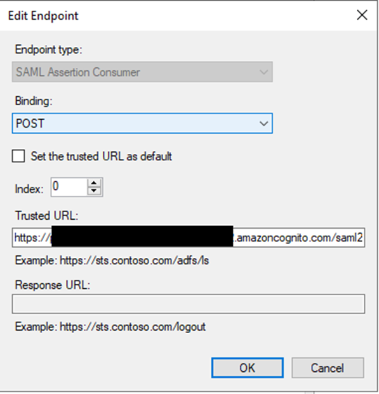Focus the Index number field

[x=69, y=187]
